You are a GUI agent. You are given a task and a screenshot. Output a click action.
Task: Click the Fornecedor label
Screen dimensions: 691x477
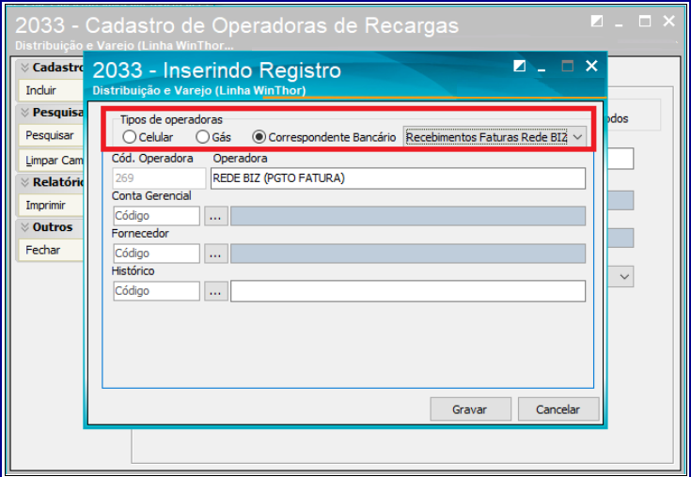[140, 233]
